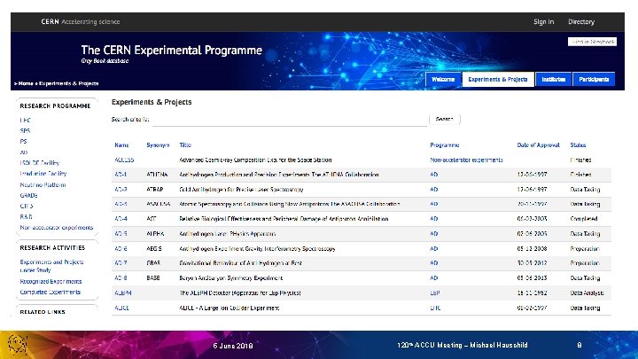Select CTF3 in the sidebar
Screen dimensions: 638x359
click(27, 206)
